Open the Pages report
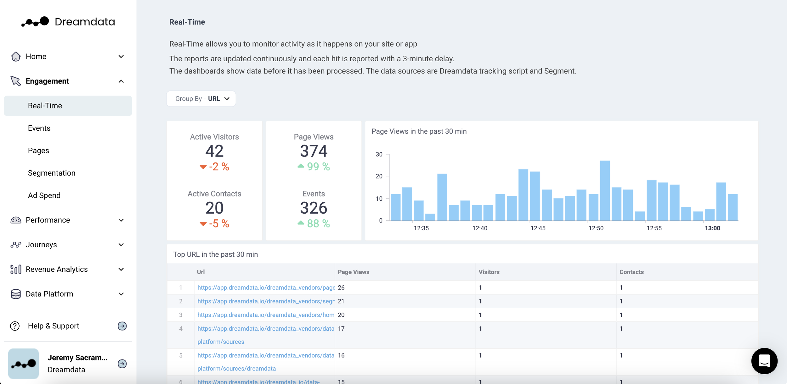 coord(38,150)
